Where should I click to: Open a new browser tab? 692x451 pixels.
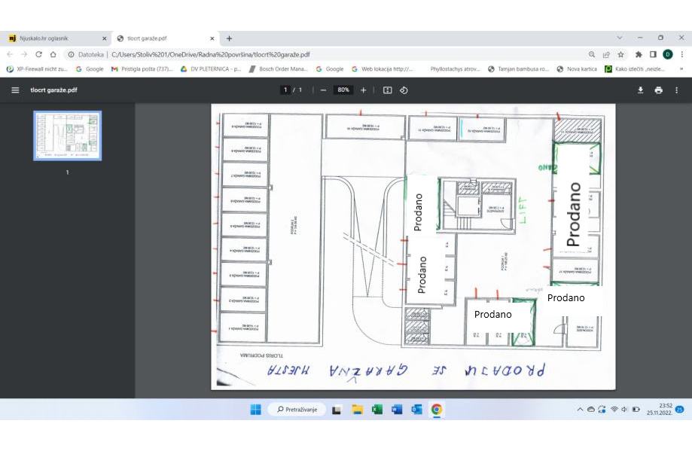tap(229, 38)
